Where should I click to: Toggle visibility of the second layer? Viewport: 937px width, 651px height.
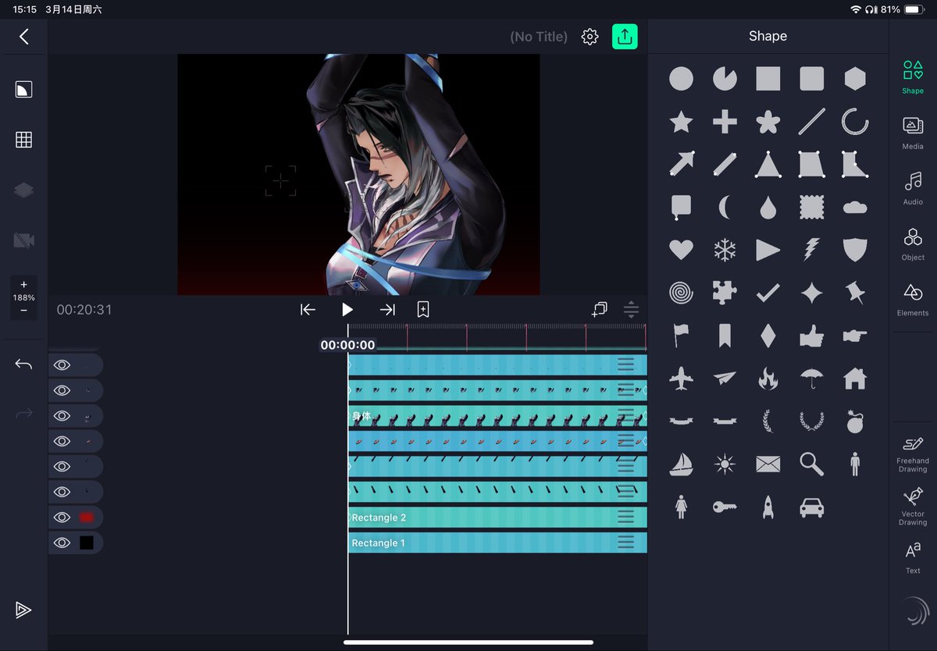point(62,390)
